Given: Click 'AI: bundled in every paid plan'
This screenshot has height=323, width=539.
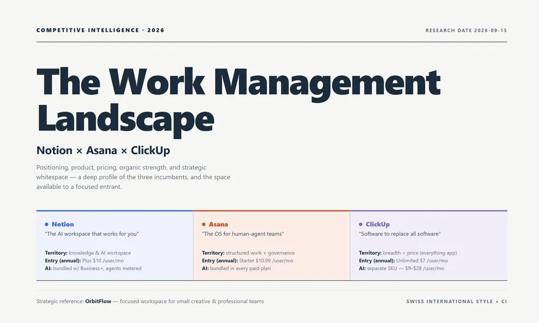Looking at the screenshot, I should (236, 268).
